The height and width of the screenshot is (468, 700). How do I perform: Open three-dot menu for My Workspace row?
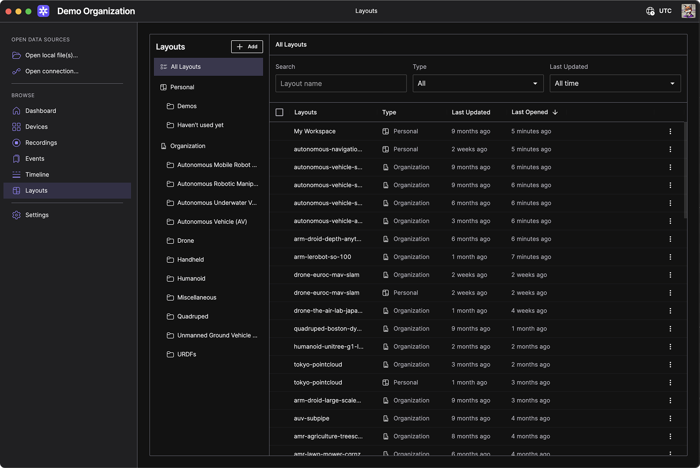tap(670, 132)
